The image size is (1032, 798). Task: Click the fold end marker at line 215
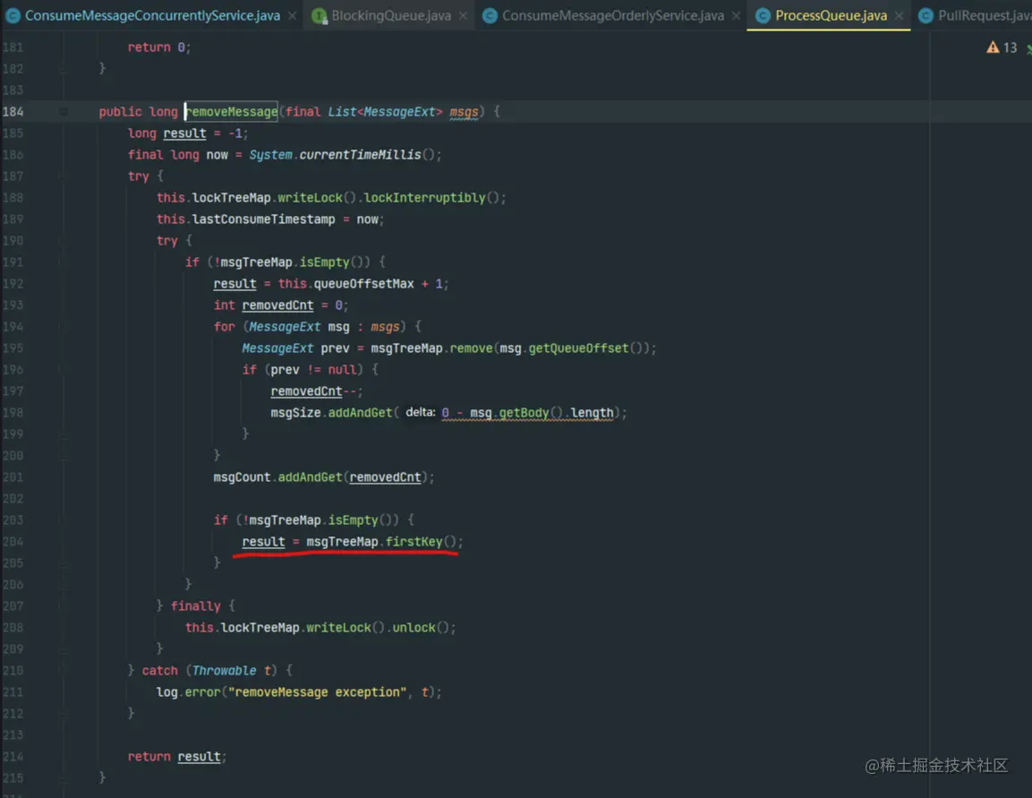click(64, 777)
